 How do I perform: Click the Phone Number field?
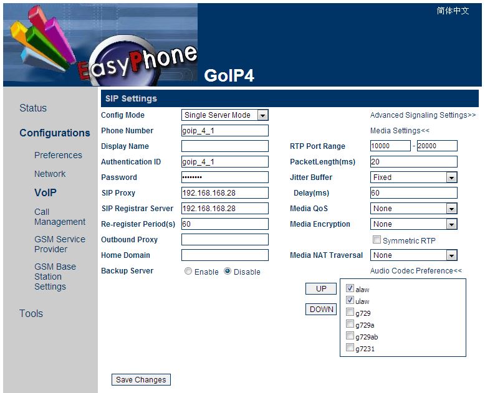225,131
